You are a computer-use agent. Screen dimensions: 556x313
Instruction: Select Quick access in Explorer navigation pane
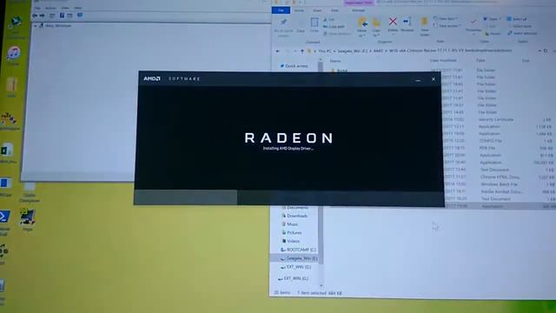(x=294, y=66)
